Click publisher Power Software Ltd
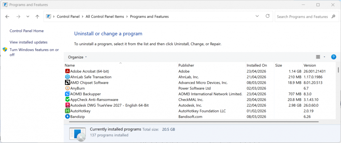 [x=194, y=88]
